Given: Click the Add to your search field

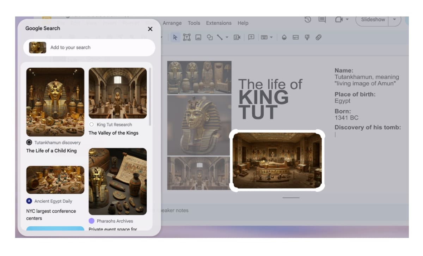Looking at the screenshot, I should coord(89,48).
